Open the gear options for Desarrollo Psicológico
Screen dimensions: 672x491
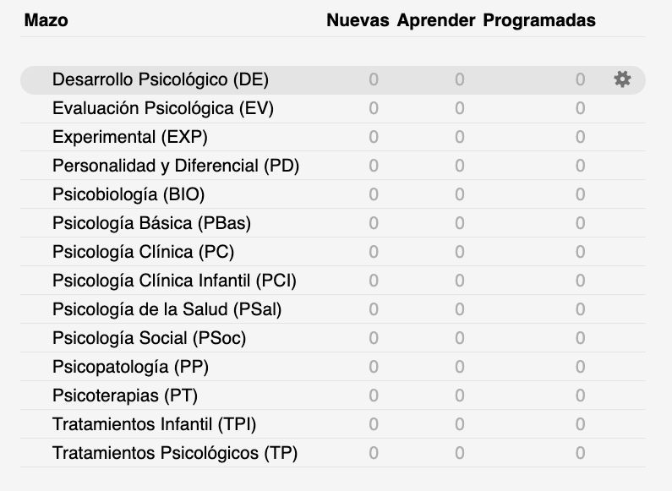click(622, 79)
